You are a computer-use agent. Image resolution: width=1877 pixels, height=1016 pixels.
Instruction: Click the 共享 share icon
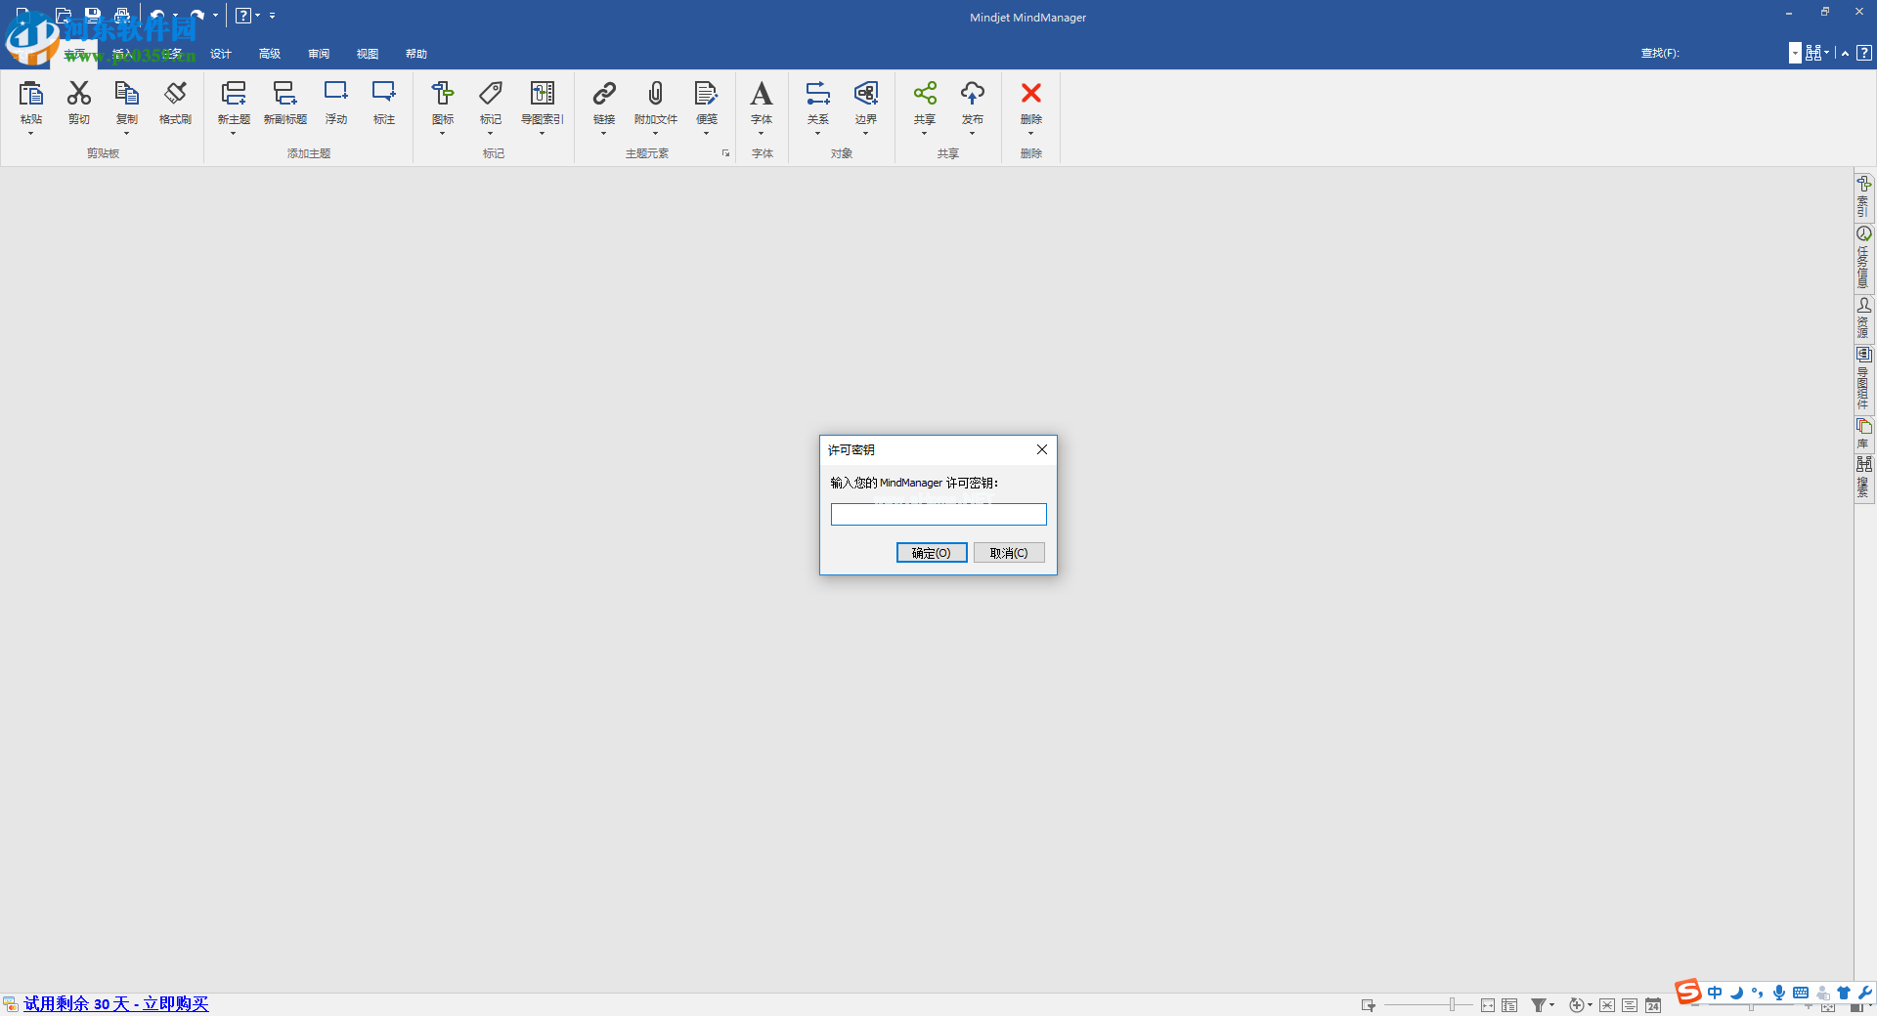pyautogui.click(x=925, y=94)
